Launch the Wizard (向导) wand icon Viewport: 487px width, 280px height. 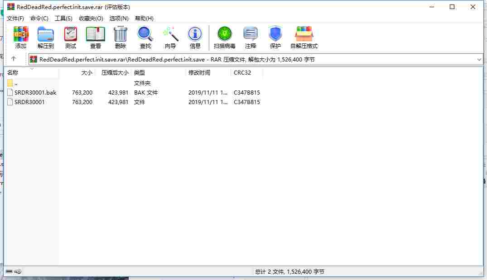click(x=170, y=34)
